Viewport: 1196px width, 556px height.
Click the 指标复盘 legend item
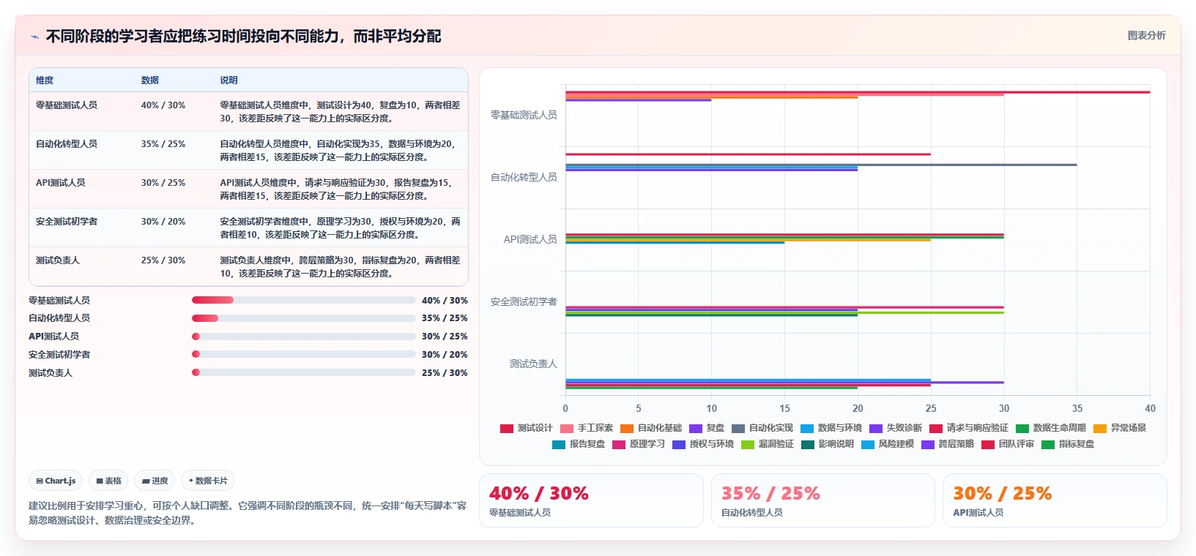pos(1067,444)
